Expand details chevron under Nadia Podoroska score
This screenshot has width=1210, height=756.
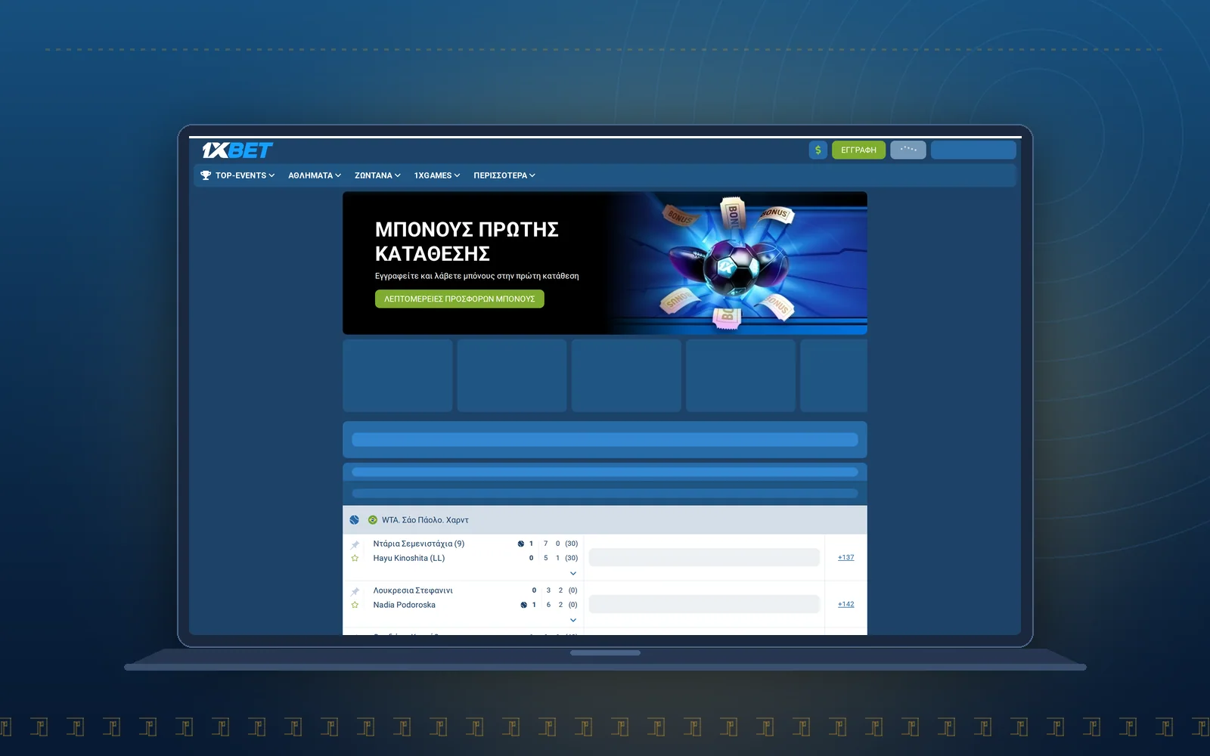click(573, 621)
